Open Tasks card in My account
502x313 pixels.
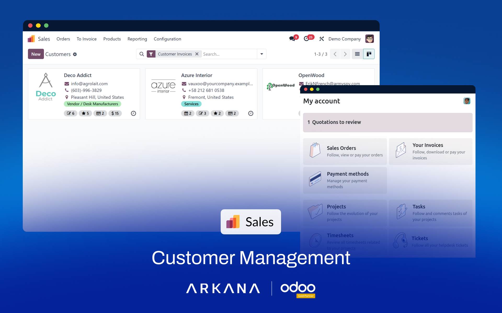[x=431, y=213]
